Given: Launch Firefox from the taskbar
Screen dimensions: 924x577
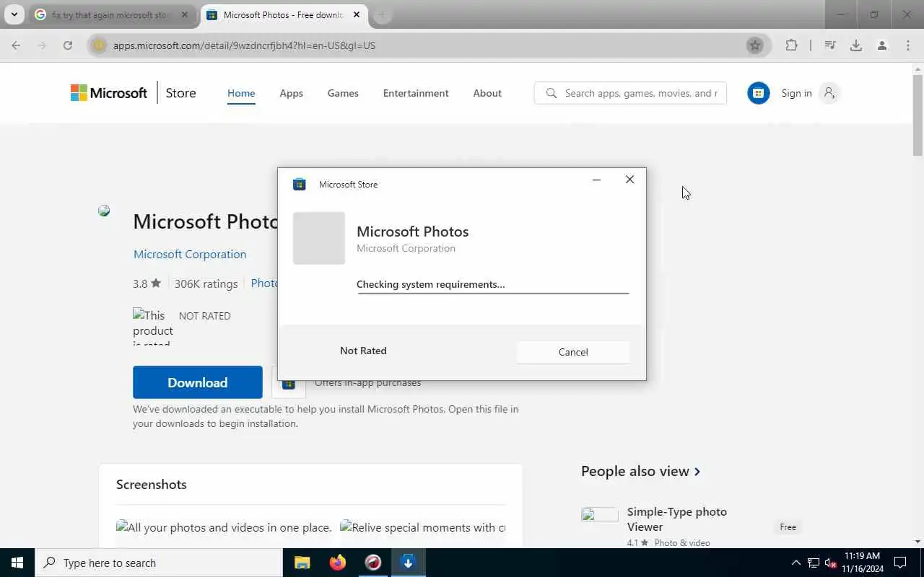Looking at the screenshot, I should click(x=338, y=563).
